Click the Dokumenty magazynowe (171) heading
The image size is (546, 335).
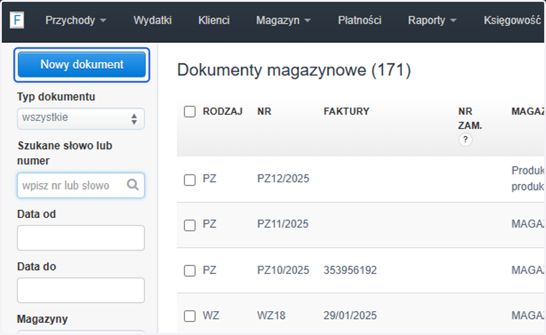click(x=294, y=70)
